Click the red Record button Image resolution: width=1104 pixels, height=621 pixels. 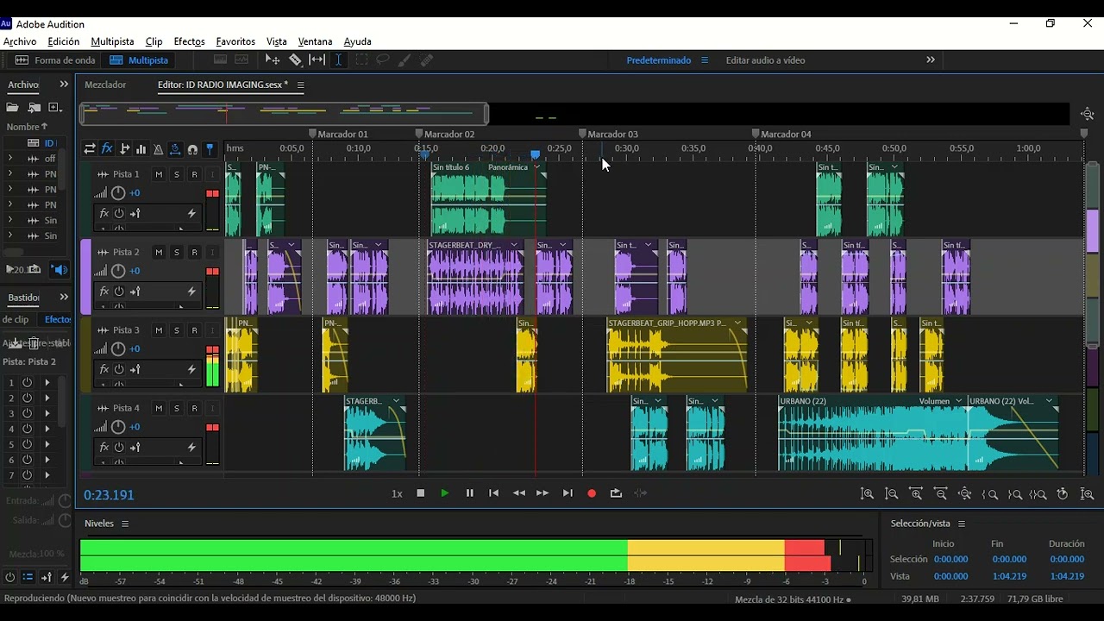[x=592, y=493]
